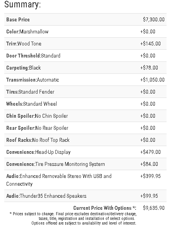Screen dimensions: 172x230
Task: Click the Chin Spoiler row
Action: point(85,116)
